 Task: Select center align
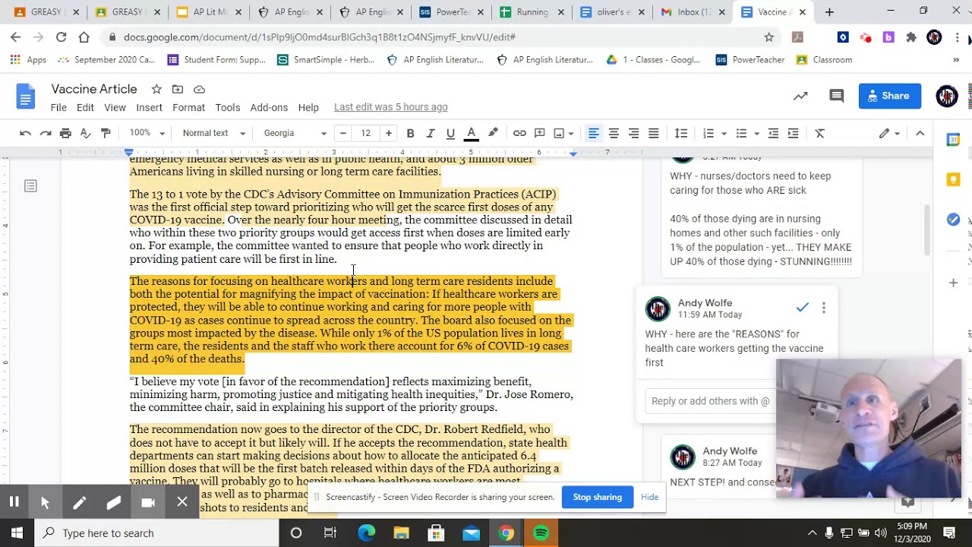[x=614, y=133]
